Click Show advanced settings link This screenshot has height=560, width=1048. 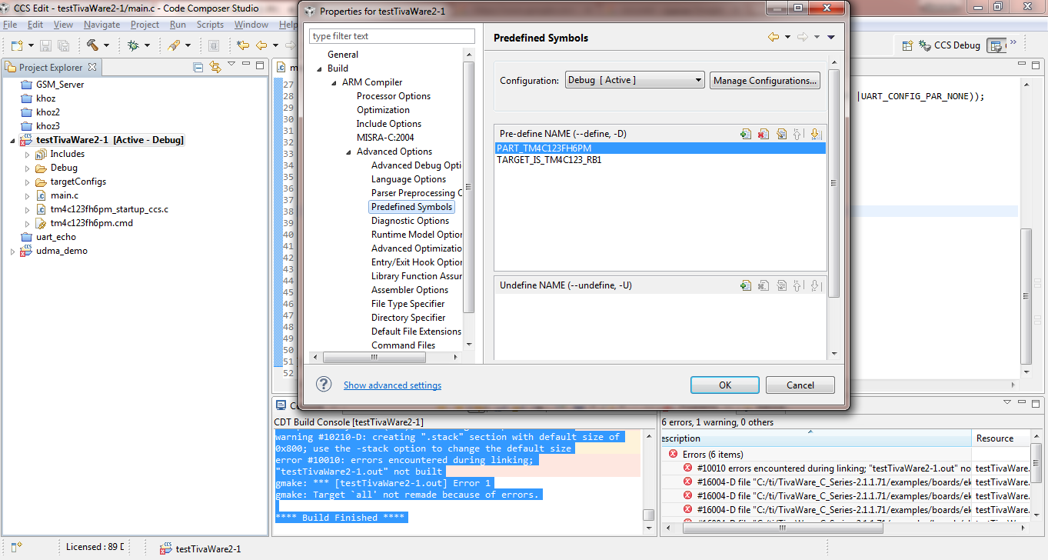[x=392, y=385]
